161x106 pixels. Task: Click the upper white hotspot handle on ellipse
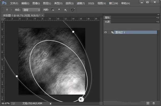pyautogui.click(x=73, y=32)
